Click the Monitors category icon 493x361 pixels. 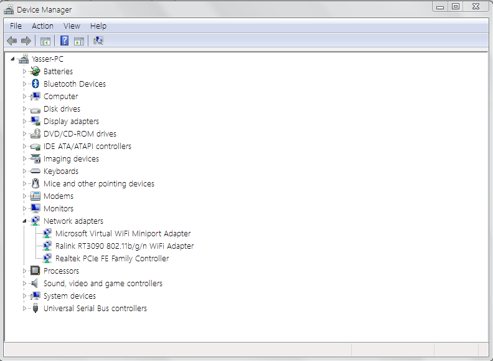[35, 208]
